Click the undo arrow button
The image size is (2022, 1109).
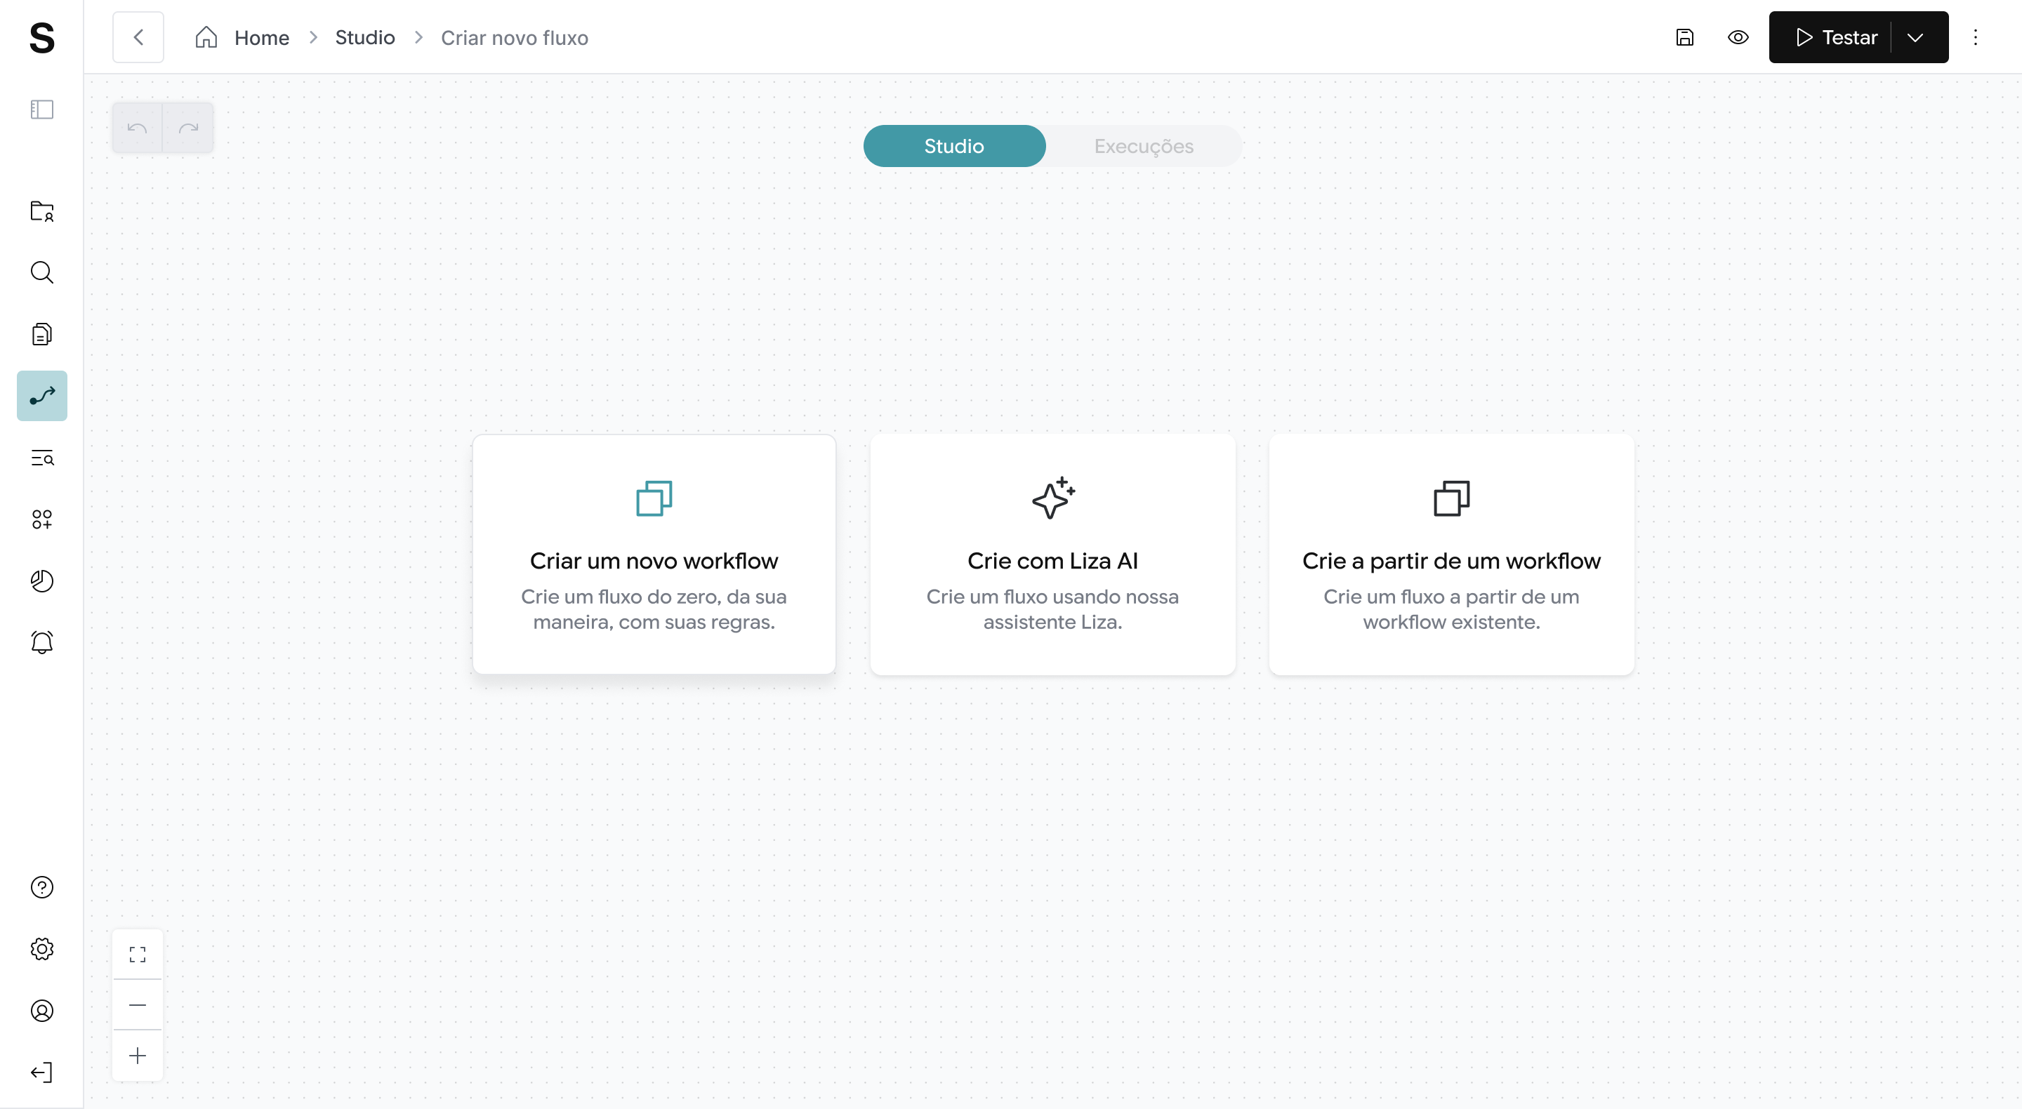point(138,127)
